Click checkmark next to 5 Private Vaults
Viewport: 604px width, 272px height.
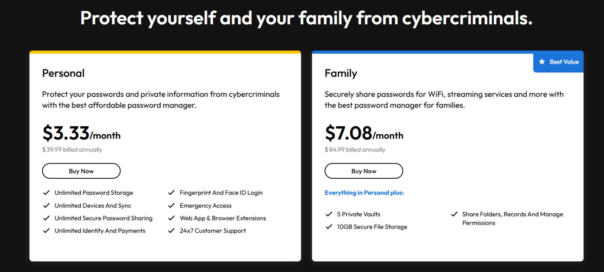click(x=329, y=214)
